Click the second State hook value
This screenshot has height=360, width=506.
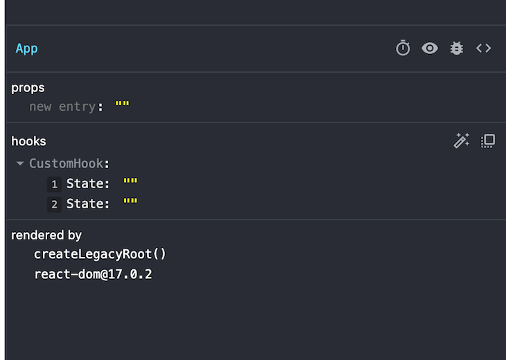130,203
